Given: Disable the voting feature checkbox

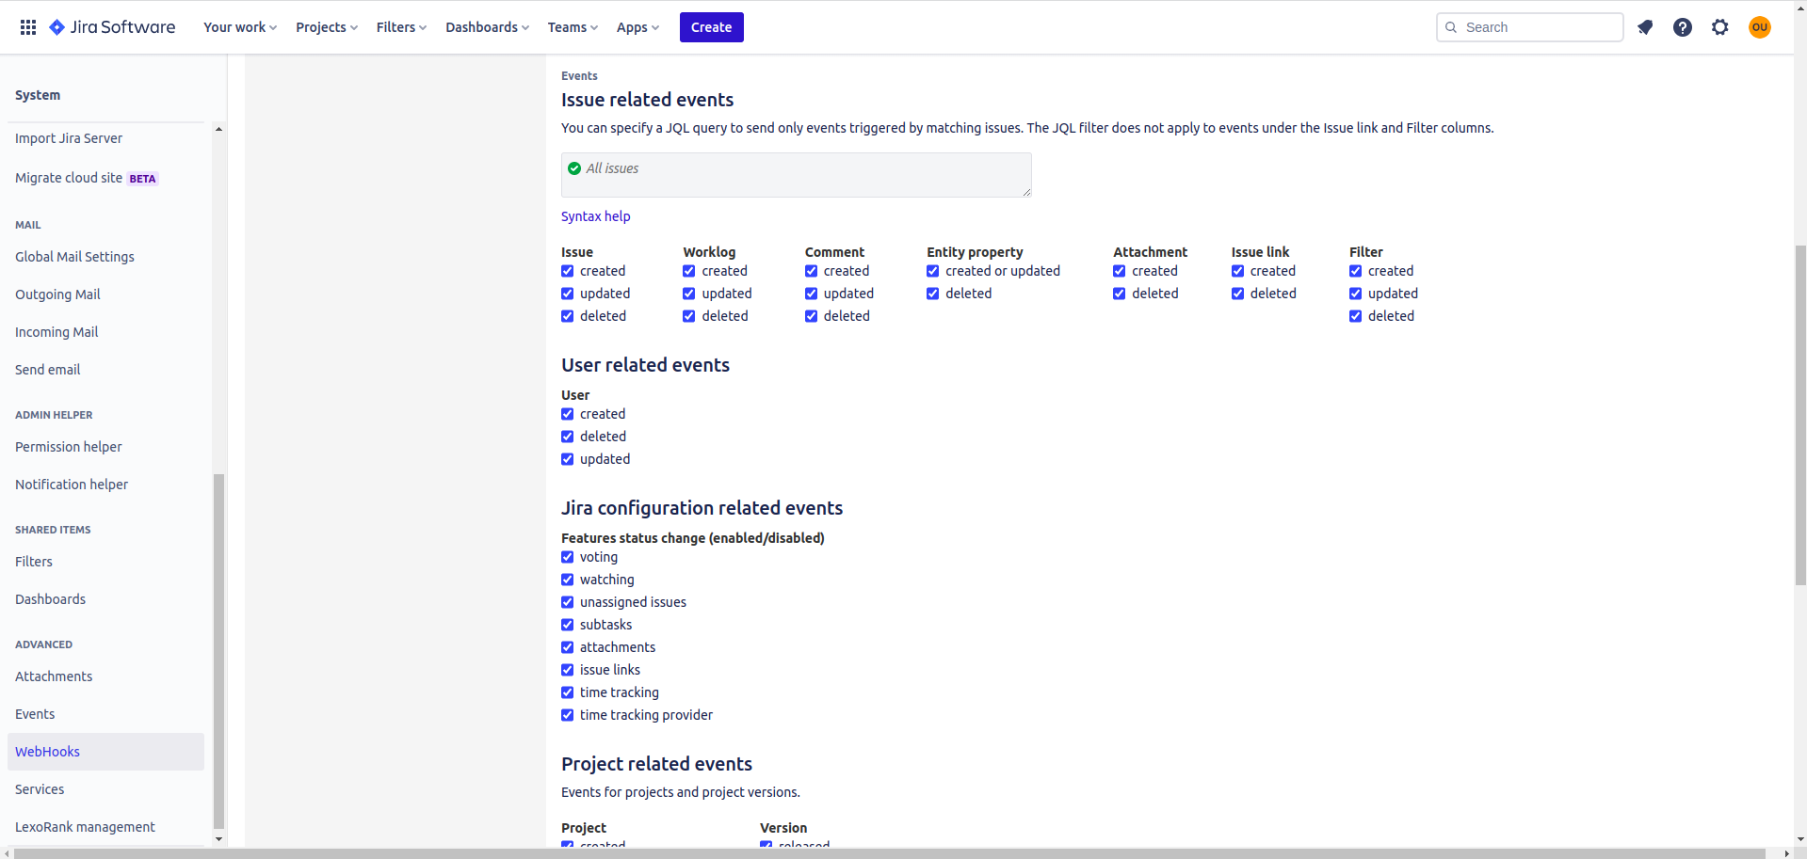Looking at the screenshot, I should [x=568, y=557].
